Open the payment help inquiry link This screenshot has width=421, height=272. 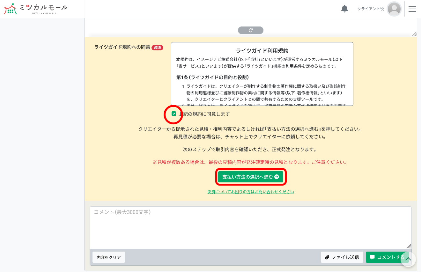point(251,192)
